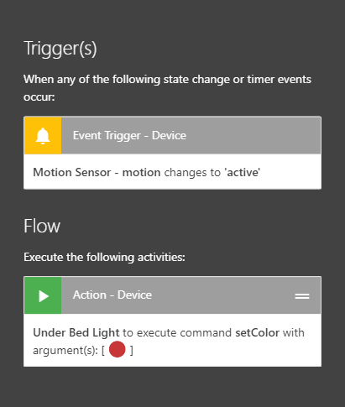Click the green play action icon
Viewport: 345px width, 407px height.
(x=43, y=295)
